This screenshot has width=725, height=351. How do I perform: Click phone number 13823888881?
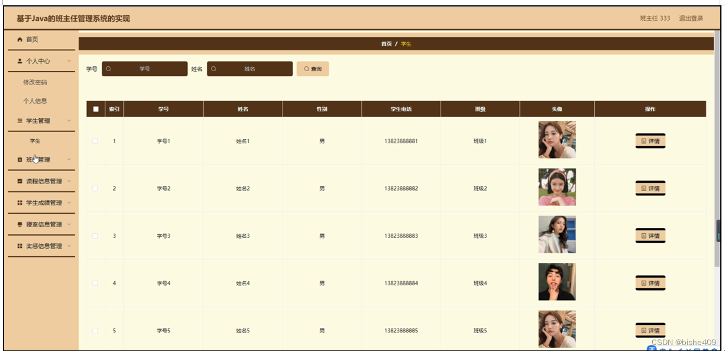[x=401, y=141]
